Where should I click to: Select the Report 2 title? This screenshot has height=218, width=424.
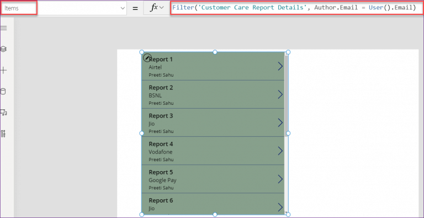tap(161, 87)
